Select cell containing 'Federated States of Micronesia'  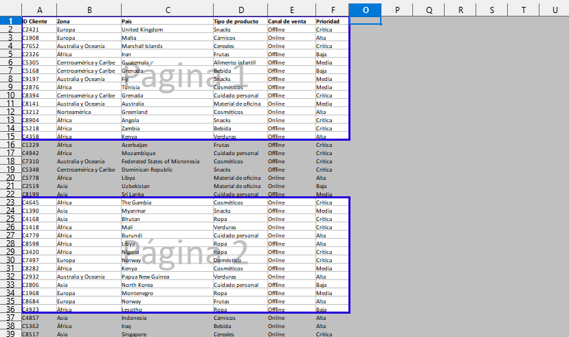tap(160, 161)
